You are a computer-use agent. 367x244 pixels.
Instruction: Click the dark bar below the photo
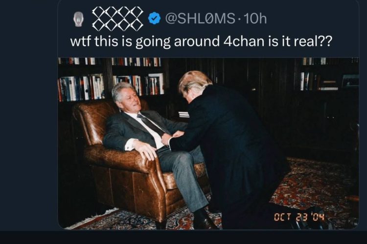click(183, 238)
